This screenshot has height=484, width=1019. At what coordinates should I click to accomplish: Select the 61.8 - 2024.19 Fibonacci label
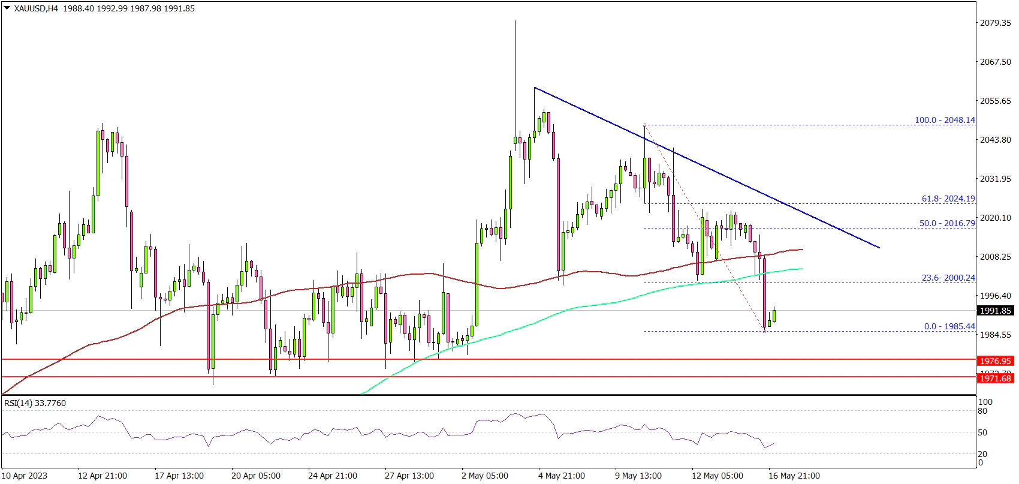click(948, 199)
